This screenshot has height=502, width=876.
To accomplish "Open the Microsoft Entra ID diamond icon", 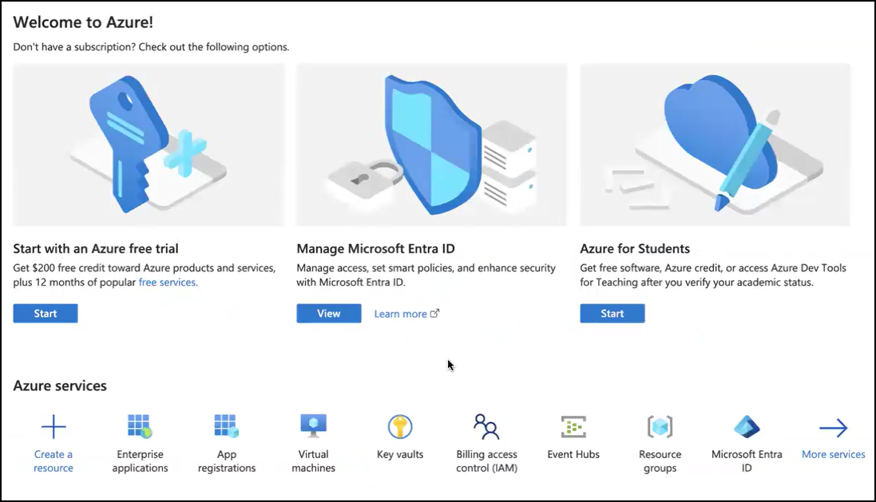I will (747, 427).
